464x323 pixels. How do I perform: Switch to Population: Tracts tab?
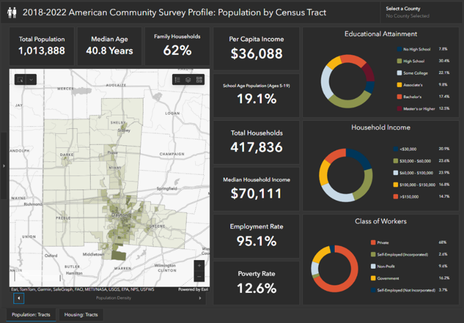tap(31, 315)
